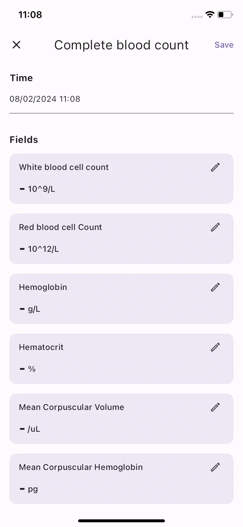Click pencil icon for Mean Corpuscular Volume
Screen dimensions: 243x527
pyautogui.click(x=215, y=407)
